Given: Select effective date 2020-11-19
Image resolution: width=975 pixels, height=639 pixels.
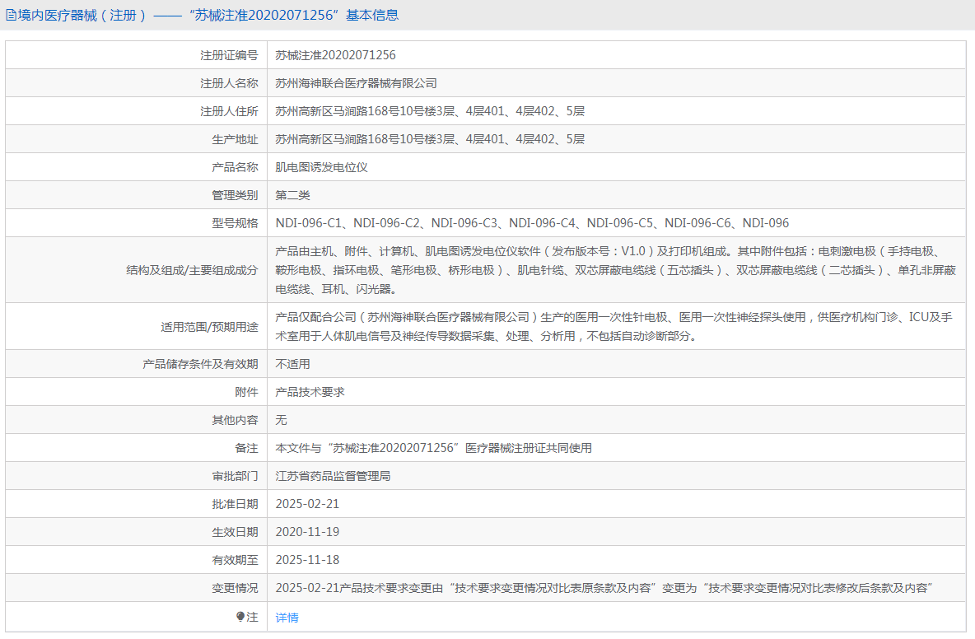Looking at the screenshot, I should click(307, 532).
